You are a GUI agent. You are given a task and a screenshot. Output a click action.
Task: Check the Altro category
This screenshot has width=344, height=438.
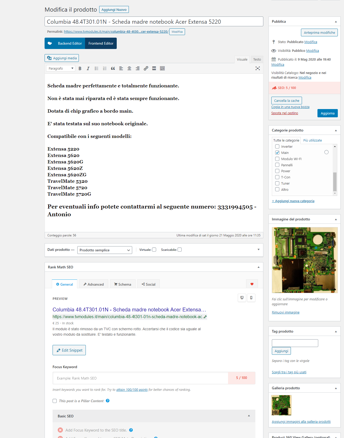pyautogui.click(x=277, y=189)
